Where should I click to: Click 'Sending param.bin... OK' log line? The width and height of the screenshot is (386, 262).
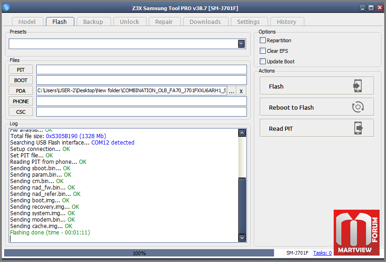(40, 175)
